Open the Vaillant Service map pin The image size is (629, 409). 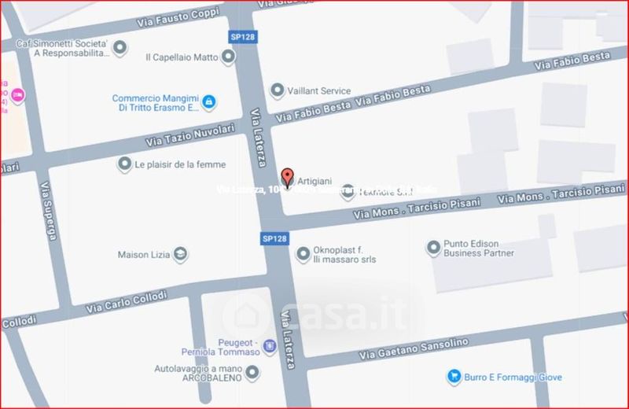(277, 90)
